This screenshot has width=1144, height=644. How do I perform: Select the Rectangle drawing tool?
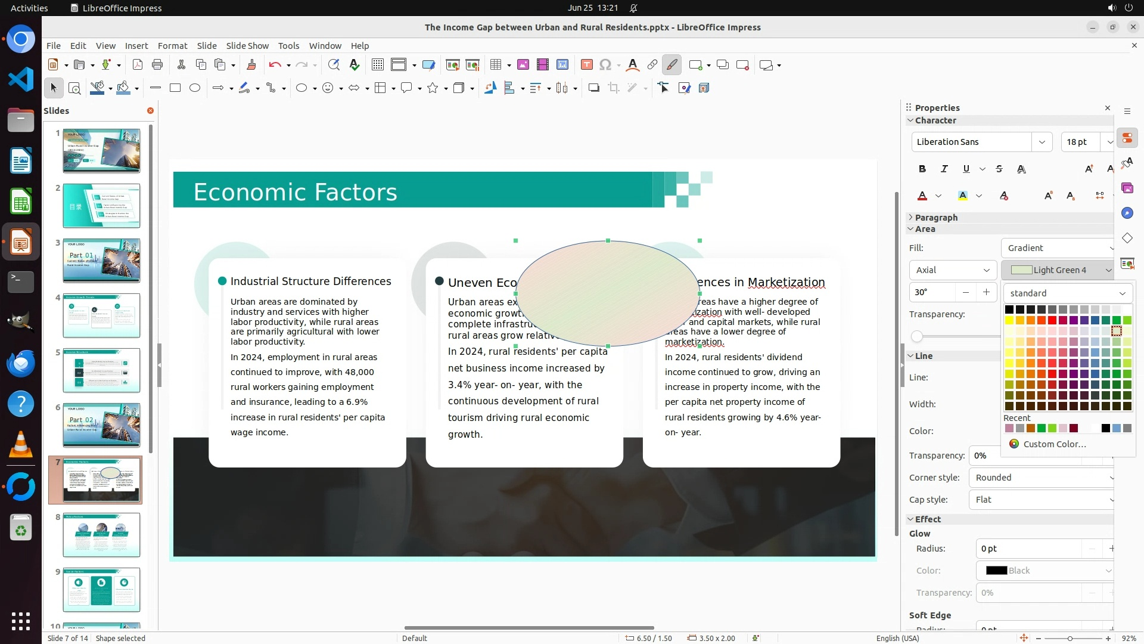click(x=175, y=88)
